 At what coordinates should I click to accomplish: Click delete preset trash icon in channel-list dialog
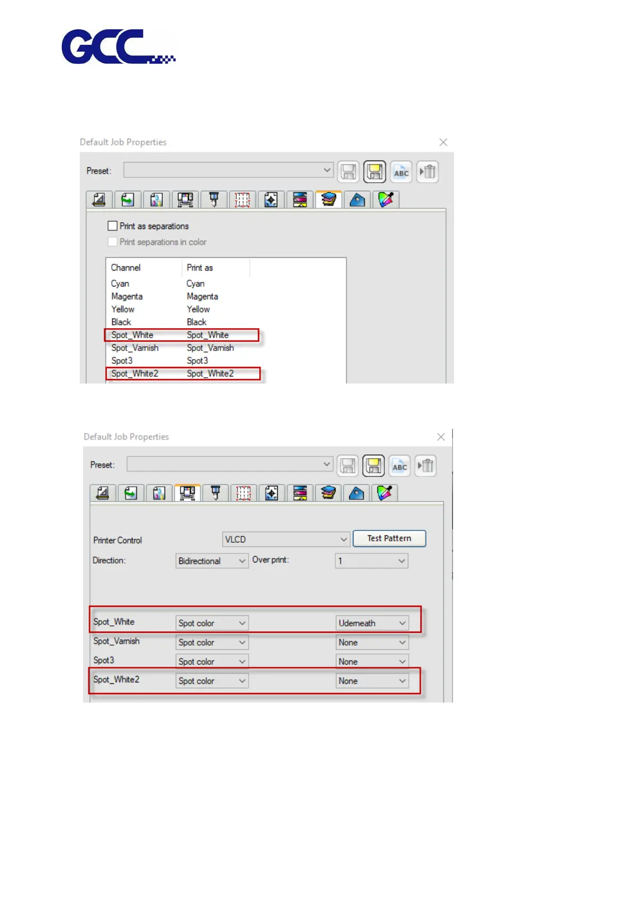[428, 172]
